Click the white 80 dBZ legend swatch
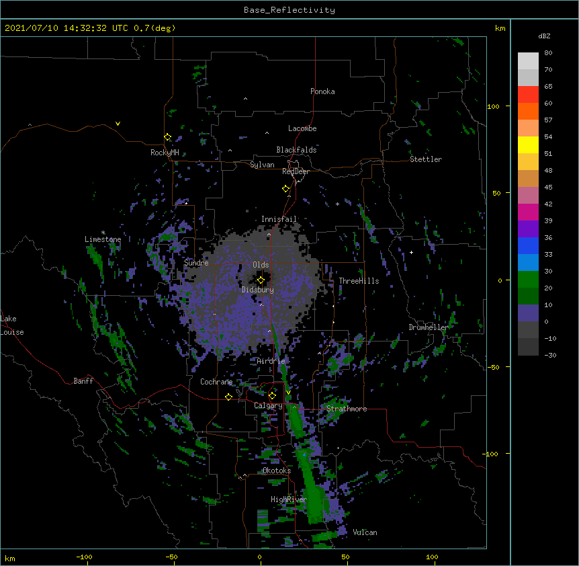The image size is (579, 566). (x=528, y=61)
